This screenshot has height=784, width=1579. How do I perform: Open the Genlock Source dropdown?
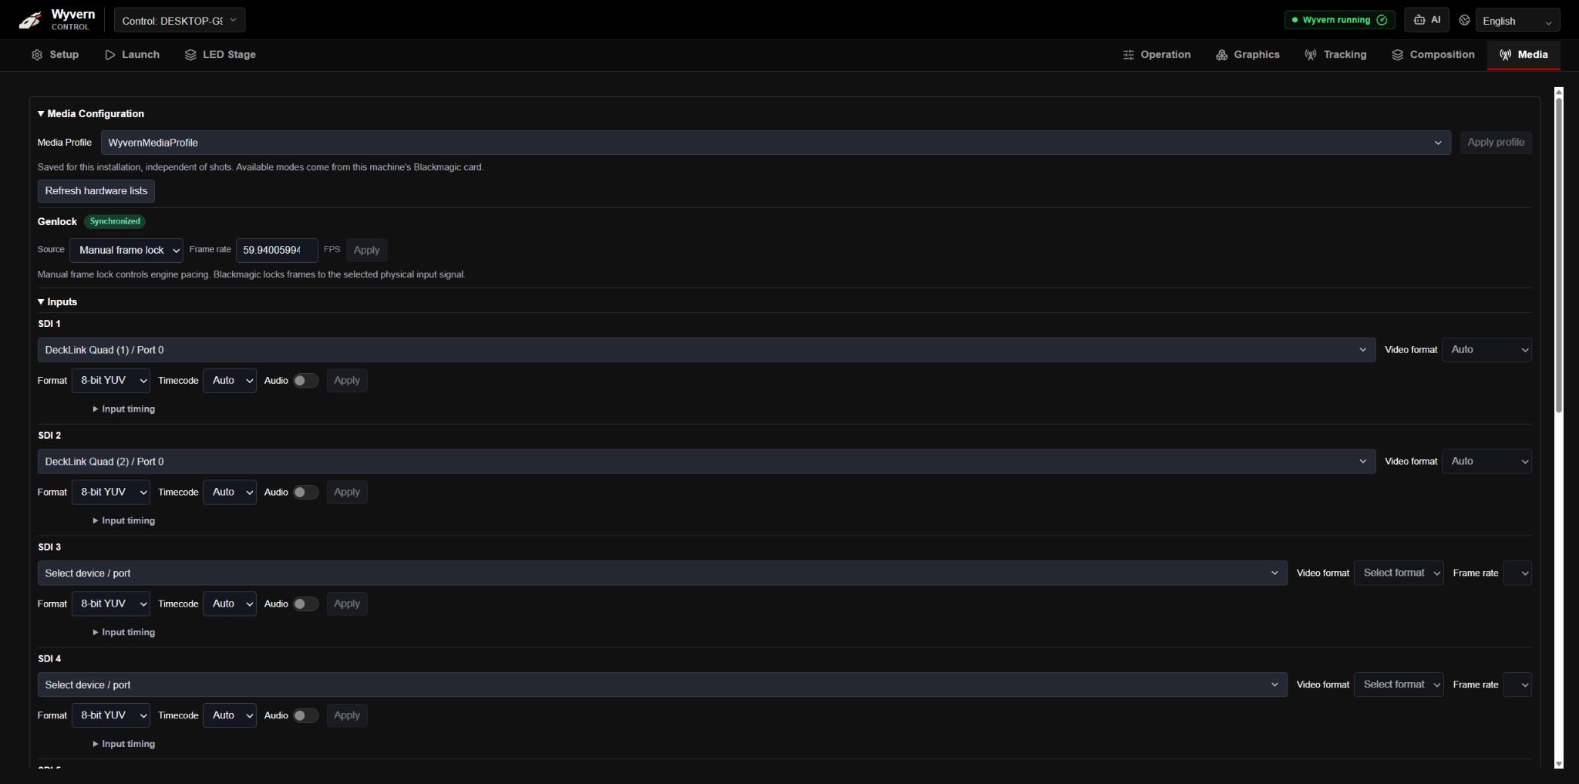[x=126, y=250]
